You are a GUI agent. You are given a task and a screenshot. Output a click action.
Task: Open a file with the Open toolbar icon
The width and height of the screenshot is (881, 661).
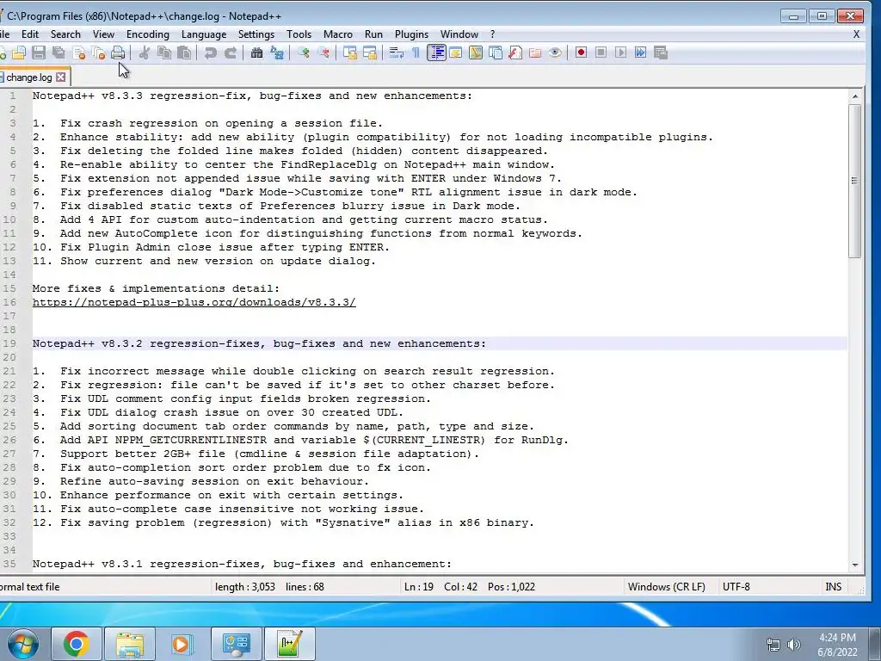tap(19, 53)
